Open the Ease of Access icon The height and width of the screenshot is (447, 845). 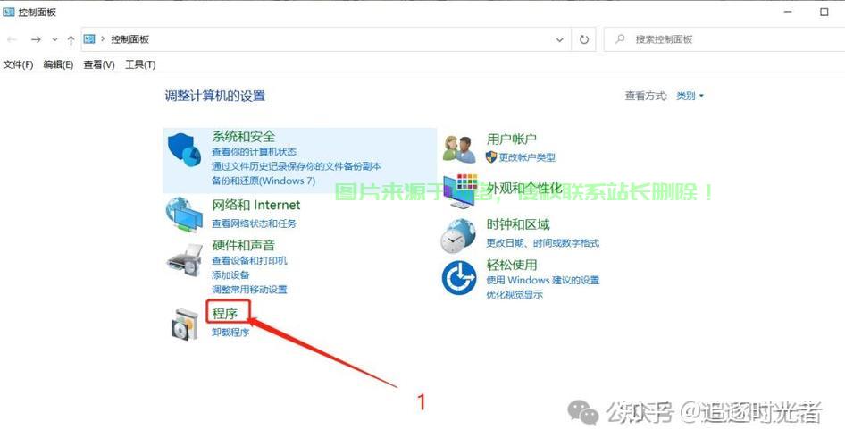click(459, 278)
